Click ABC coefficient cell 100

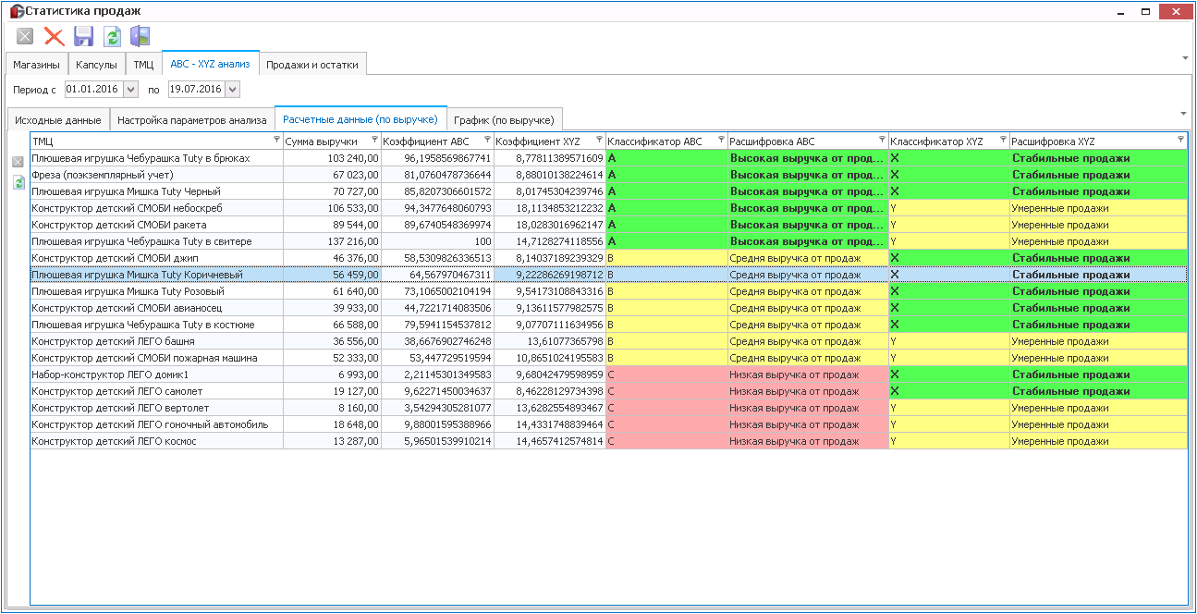437,241
